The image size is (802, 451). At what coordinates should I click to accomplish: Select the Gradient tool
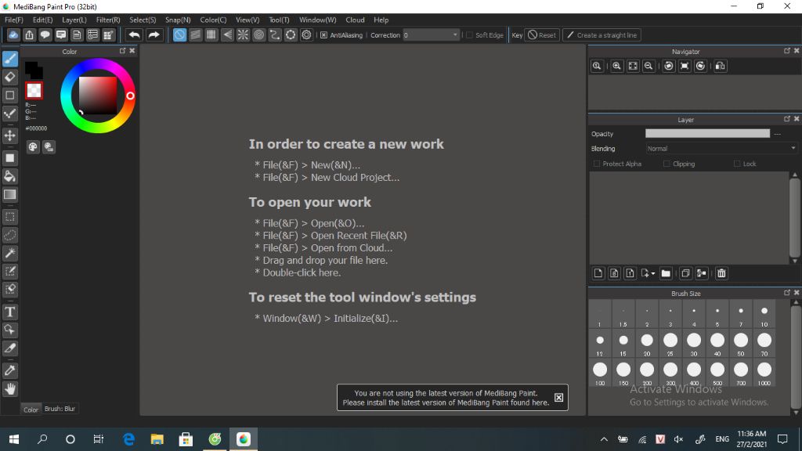pyautogui.click(x=9, y=194)
